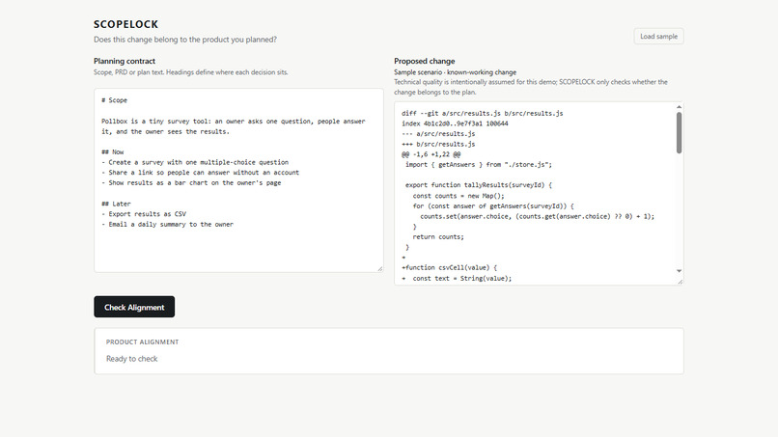The image size is (778, 437).
Task: Click the diff scrollbar up arrow
Action: click(679, 107)
